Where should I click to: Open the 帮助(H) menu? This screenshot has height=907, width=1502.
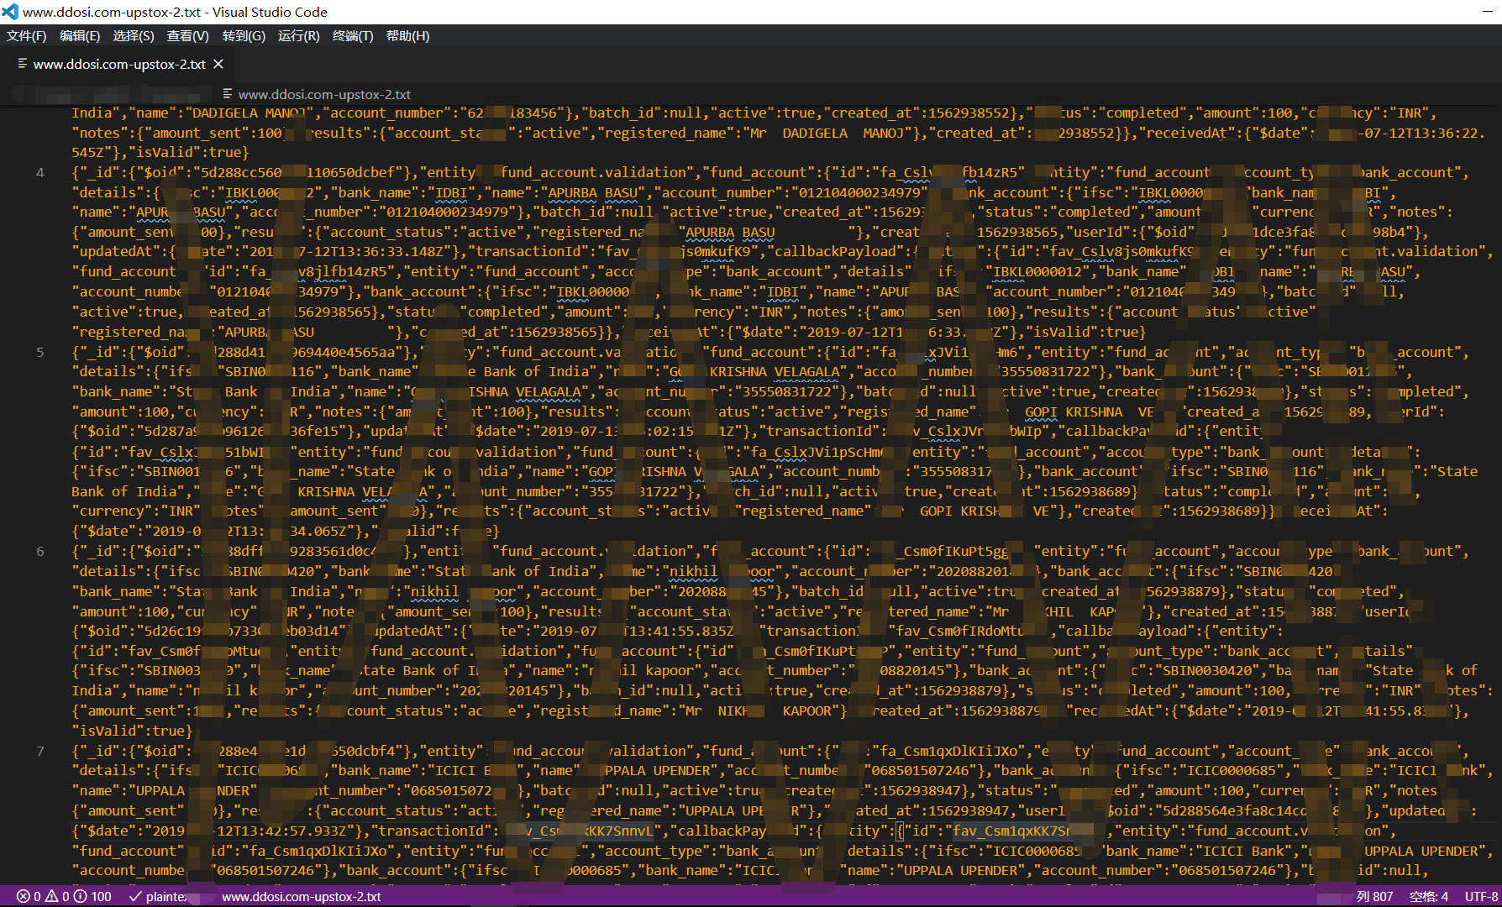coord(407,36)
